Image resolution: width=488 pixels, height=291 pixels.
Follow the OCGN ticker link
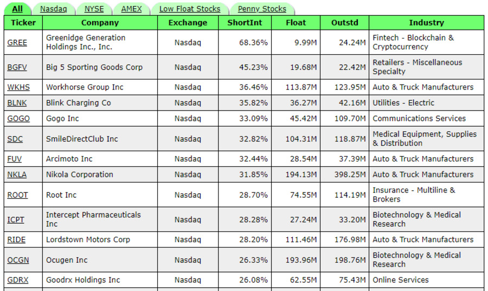[x=18, y=260]
